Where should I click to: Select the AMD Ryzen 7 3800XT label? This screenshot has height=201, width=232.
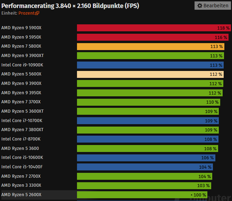22,130
